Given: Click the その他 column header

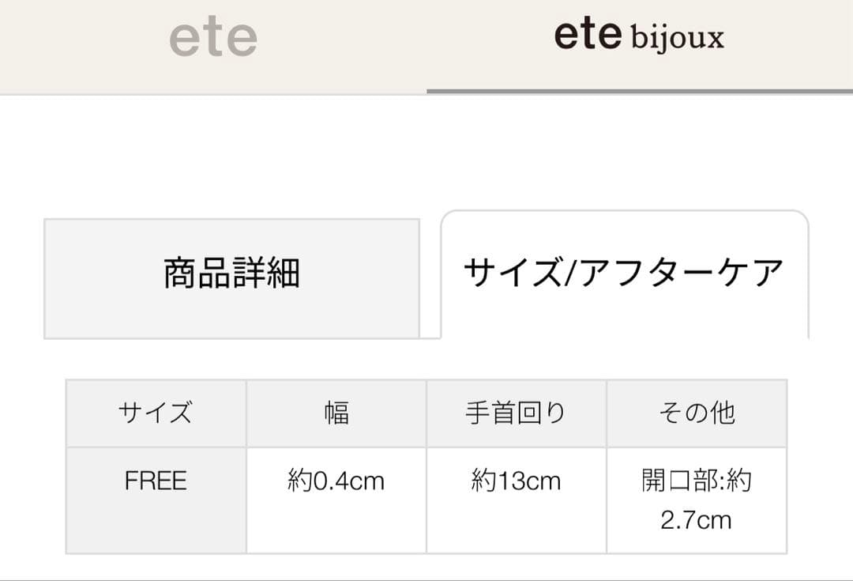Looking at the screenshot, I should [x=696, y=412].
